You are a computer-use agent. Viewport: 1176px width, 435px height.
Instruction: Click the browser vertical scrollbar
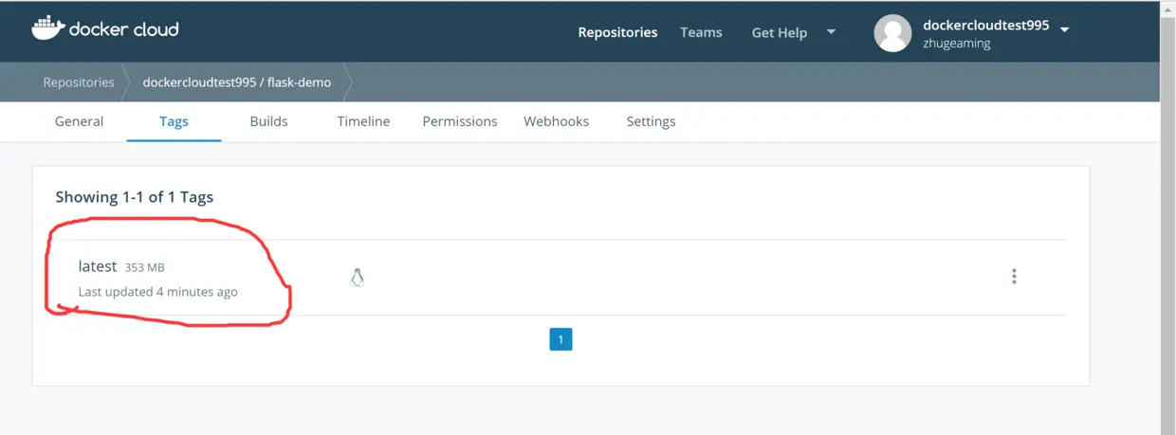1167,218
